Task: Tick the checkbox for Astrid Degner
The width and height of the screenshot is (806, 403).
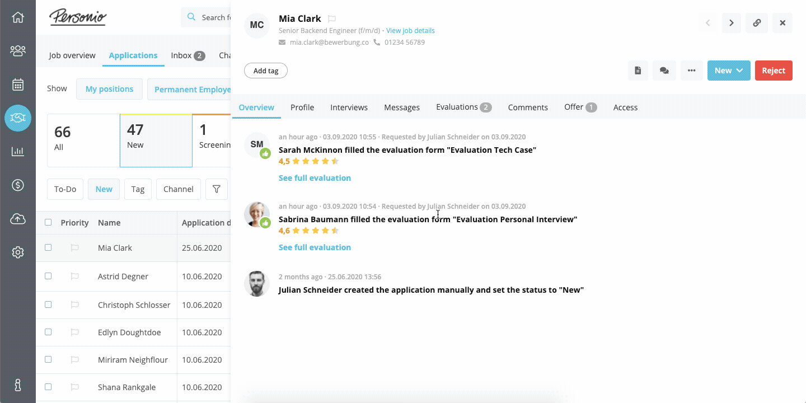Action: coord(48,276)
